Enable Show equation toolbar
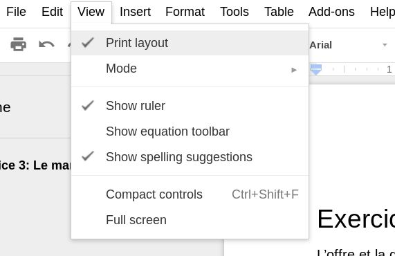The image size is (395, 256). [x=190, y=131]
